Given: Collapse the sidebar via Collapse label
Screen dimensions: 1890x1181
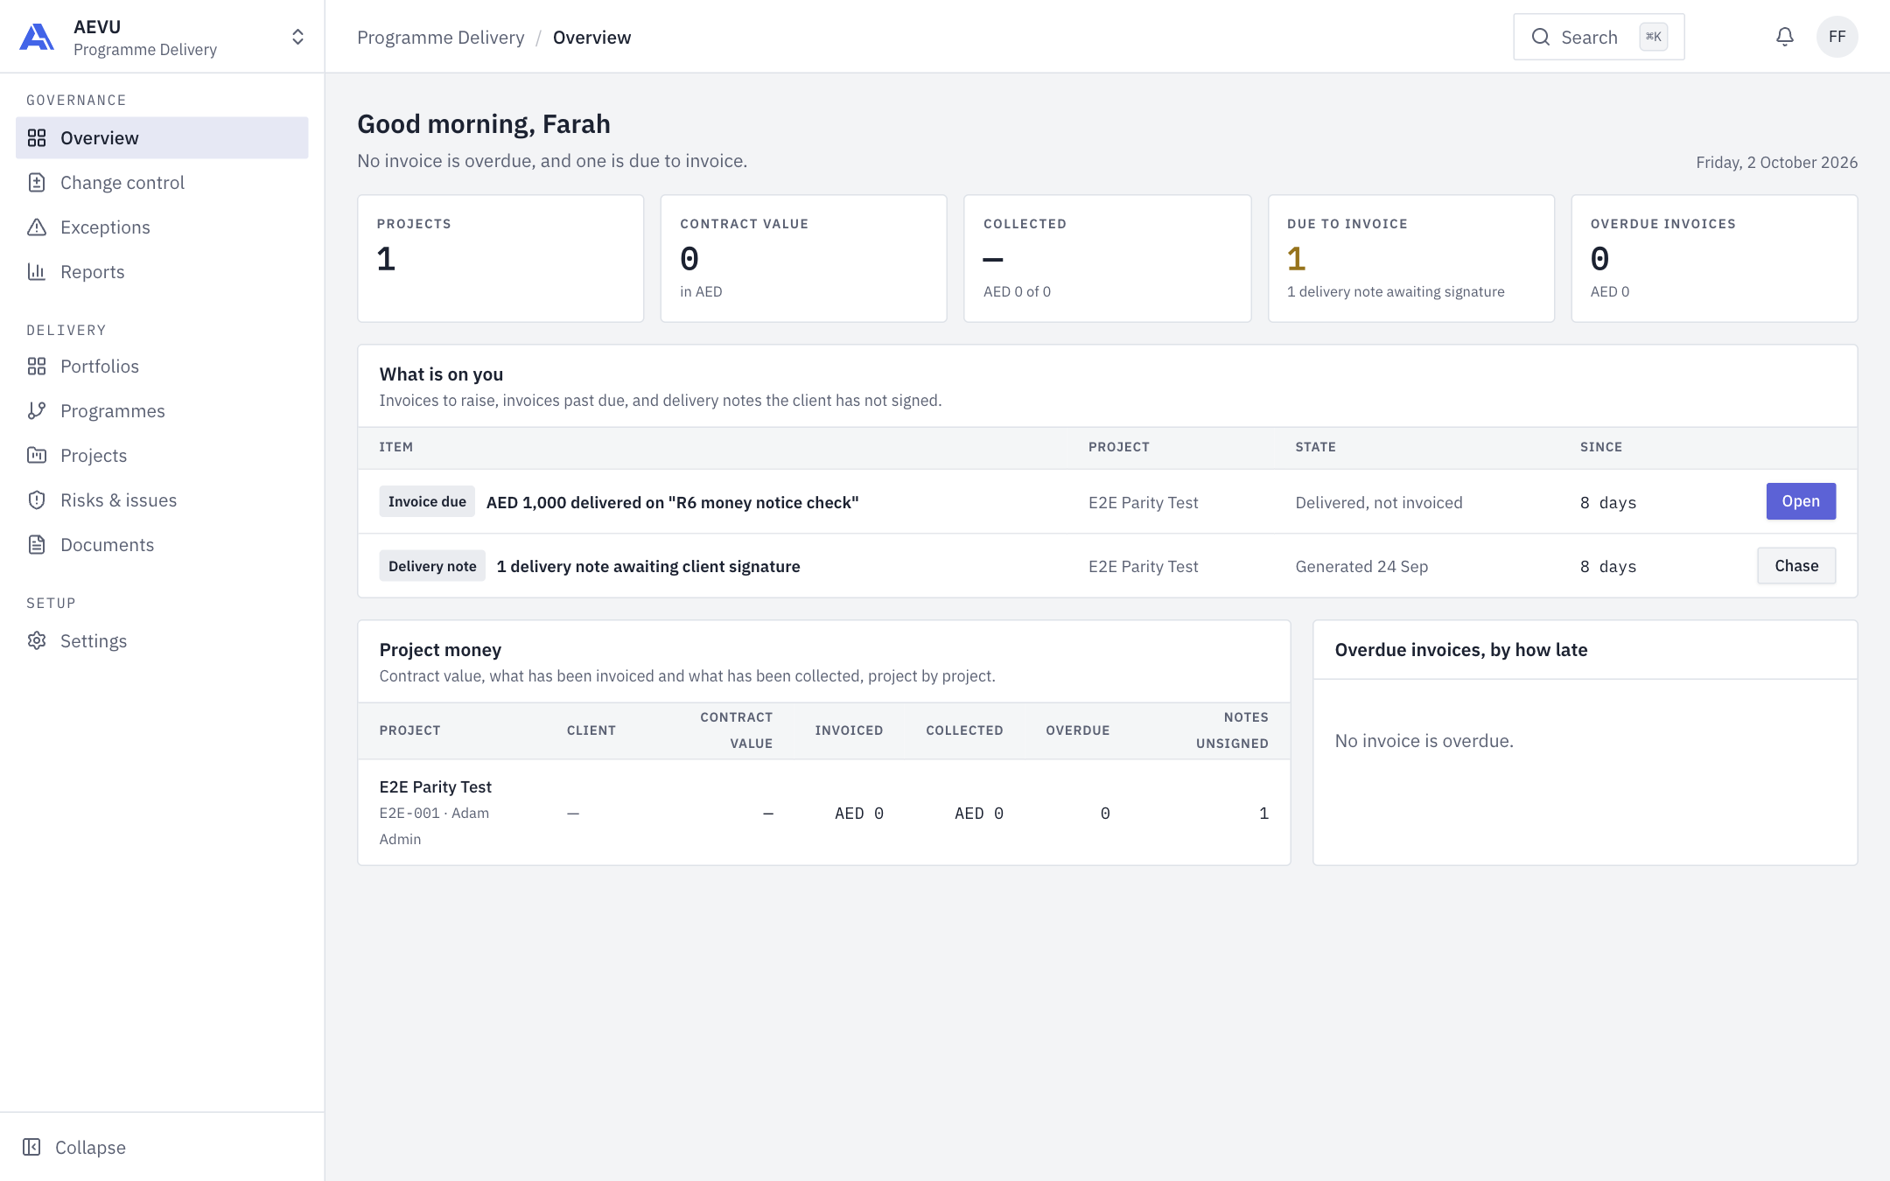Looking at the screenshot, I should click(90, 1147).
